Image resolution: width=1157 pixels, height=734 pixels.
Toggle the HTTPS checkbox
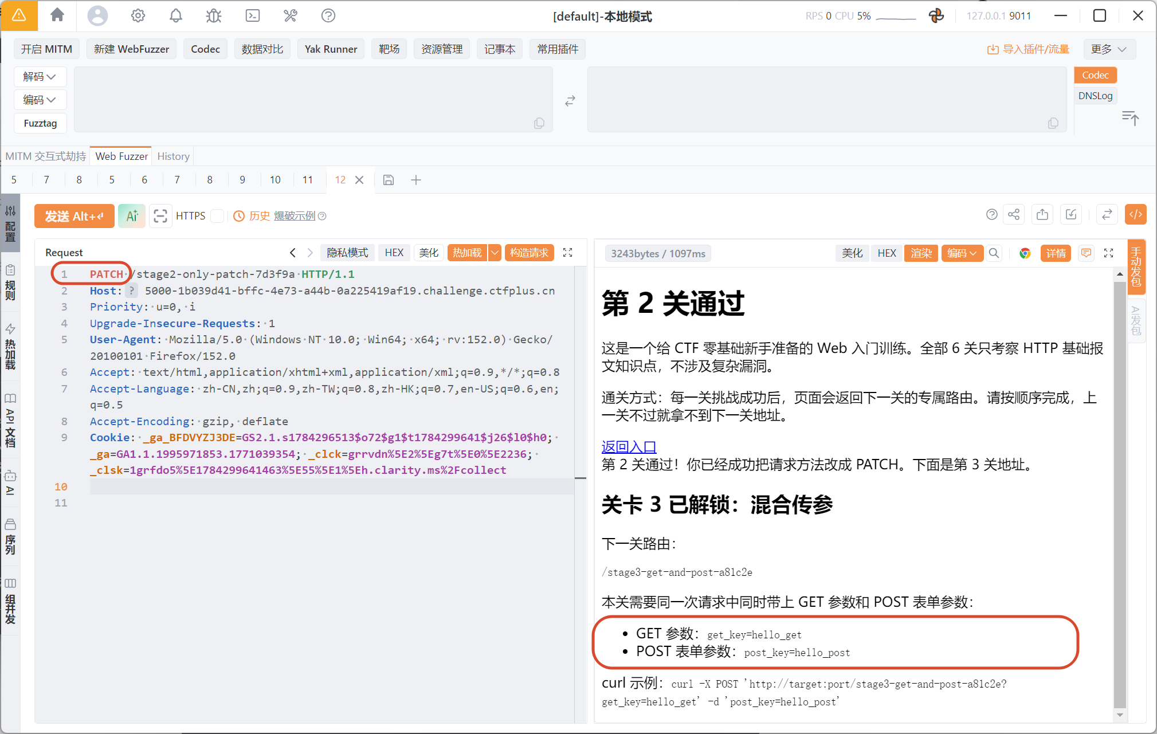tap(217, 216)
